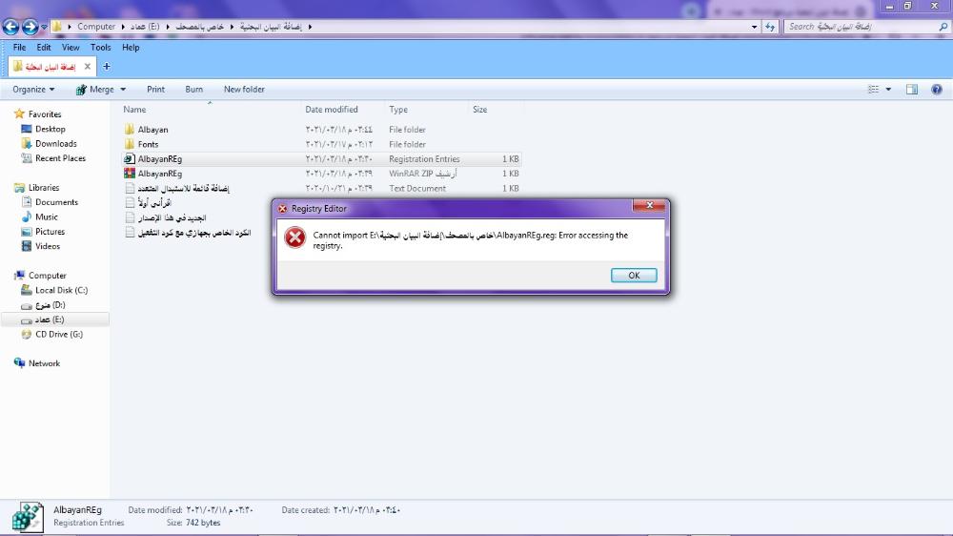Click the New folder button

(x=244, y=89)
